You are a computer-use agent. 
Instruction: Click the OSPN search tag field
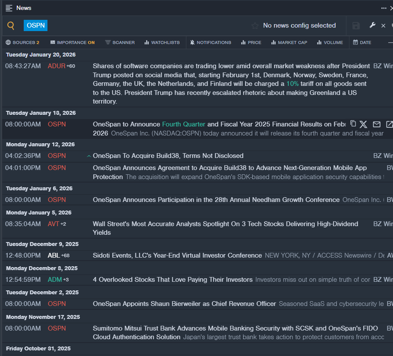(36, 25)
